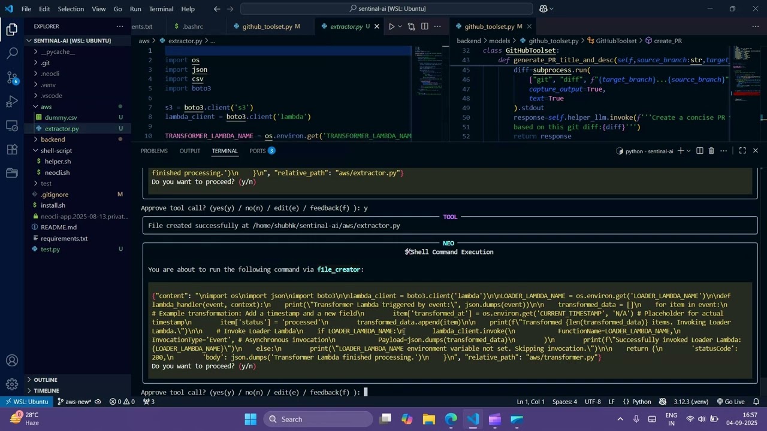Expand the backend folder
Viewport: 767px width, 431px height.
53,139
